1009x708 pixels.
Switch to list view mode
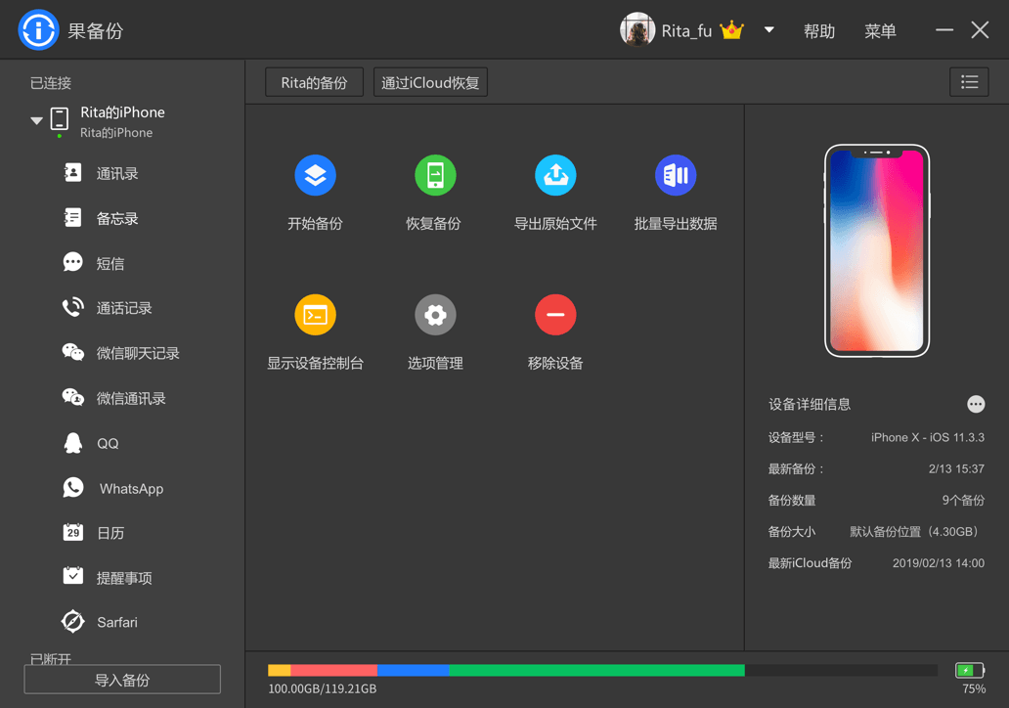click(x=969, y=81)
